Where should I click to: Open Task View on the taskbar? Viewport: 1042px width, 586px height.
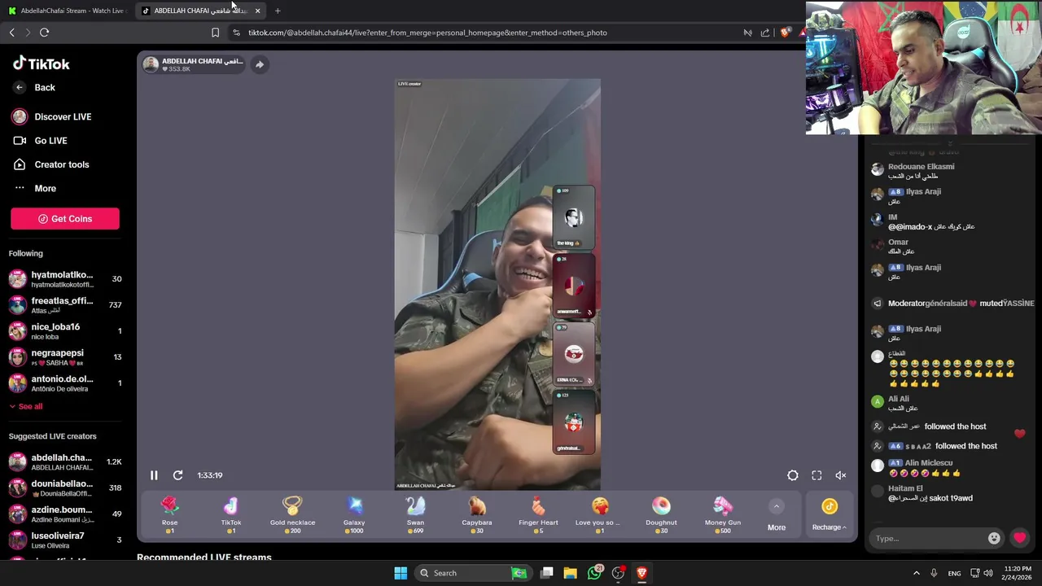coord(547,573)
